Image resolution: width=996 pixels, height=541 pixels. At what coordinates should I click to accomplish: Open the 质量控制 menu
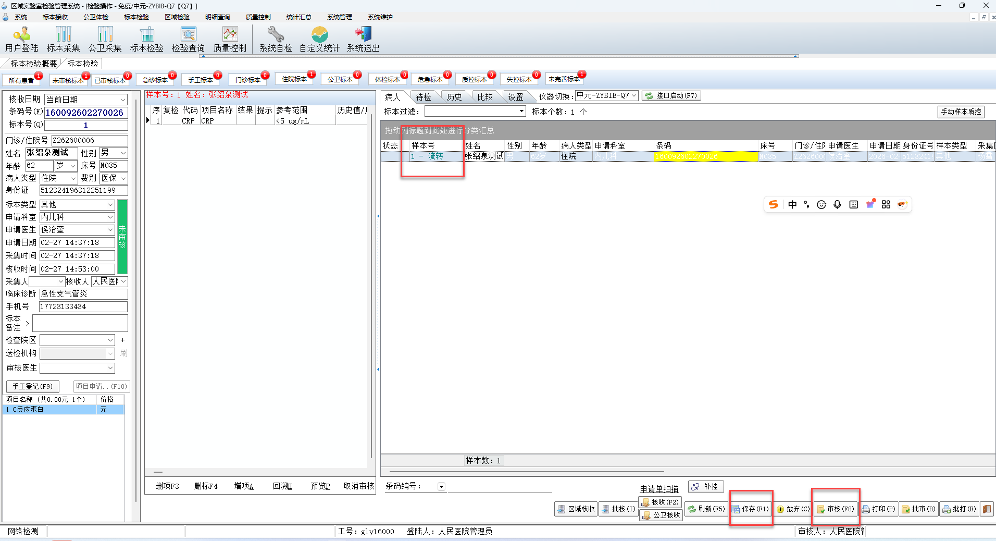pyautogui.click(x=258, y=17)
